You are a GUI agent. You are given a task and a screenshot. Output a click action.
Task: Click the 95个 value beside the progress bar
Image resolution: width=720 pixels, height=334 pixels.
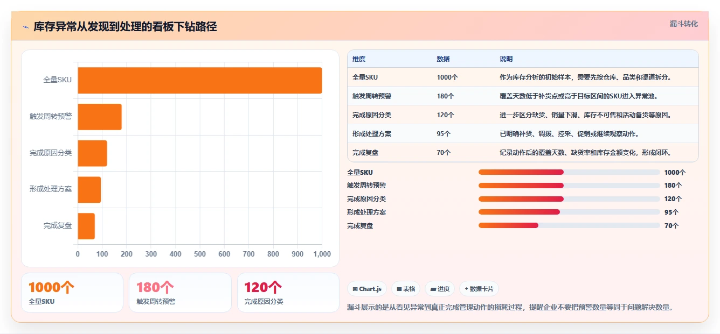pyautogui.click(x=671, y=212)
